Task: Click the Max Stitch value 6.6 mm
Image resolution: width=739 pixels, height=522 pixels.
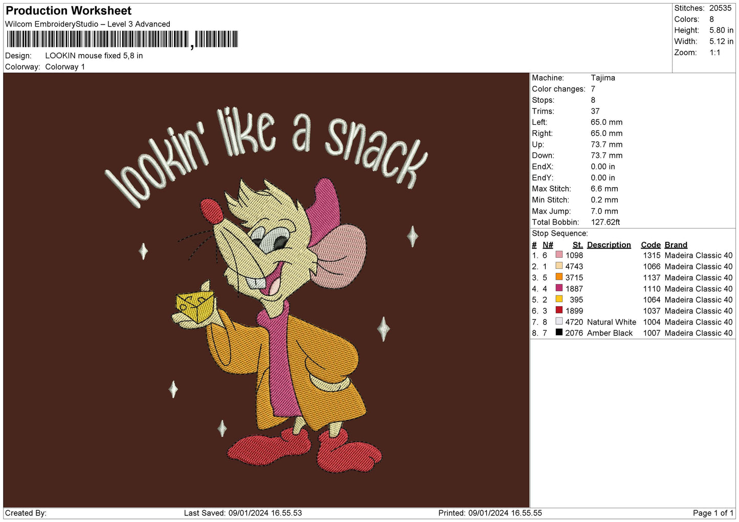Action: [604, 189]
